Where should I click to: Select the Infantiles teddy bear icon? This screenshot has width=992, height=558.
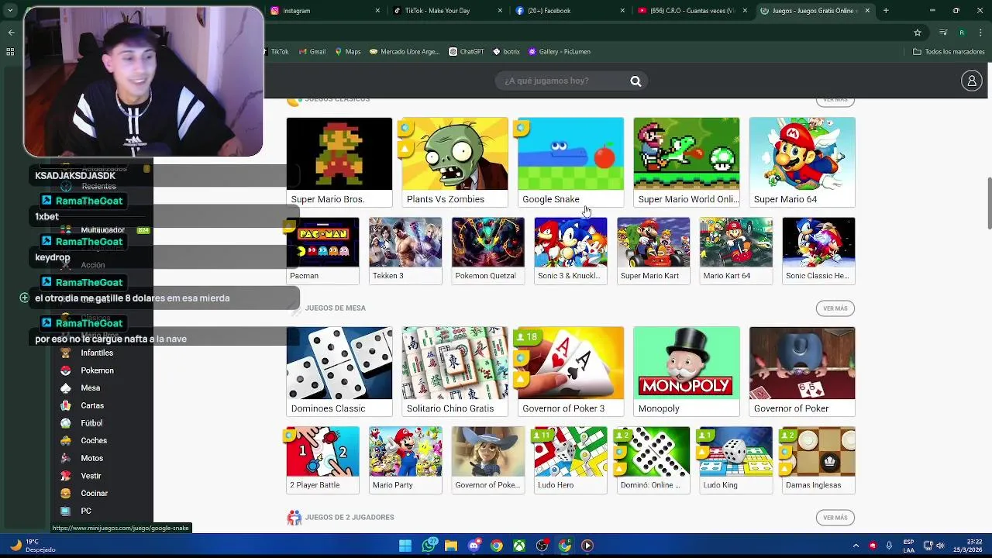pyautogui.click(x=66, y=353)
